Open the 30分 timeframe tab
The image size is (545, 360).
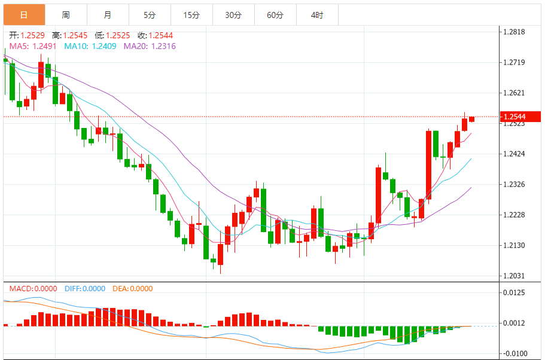click(x=233, y=15)
